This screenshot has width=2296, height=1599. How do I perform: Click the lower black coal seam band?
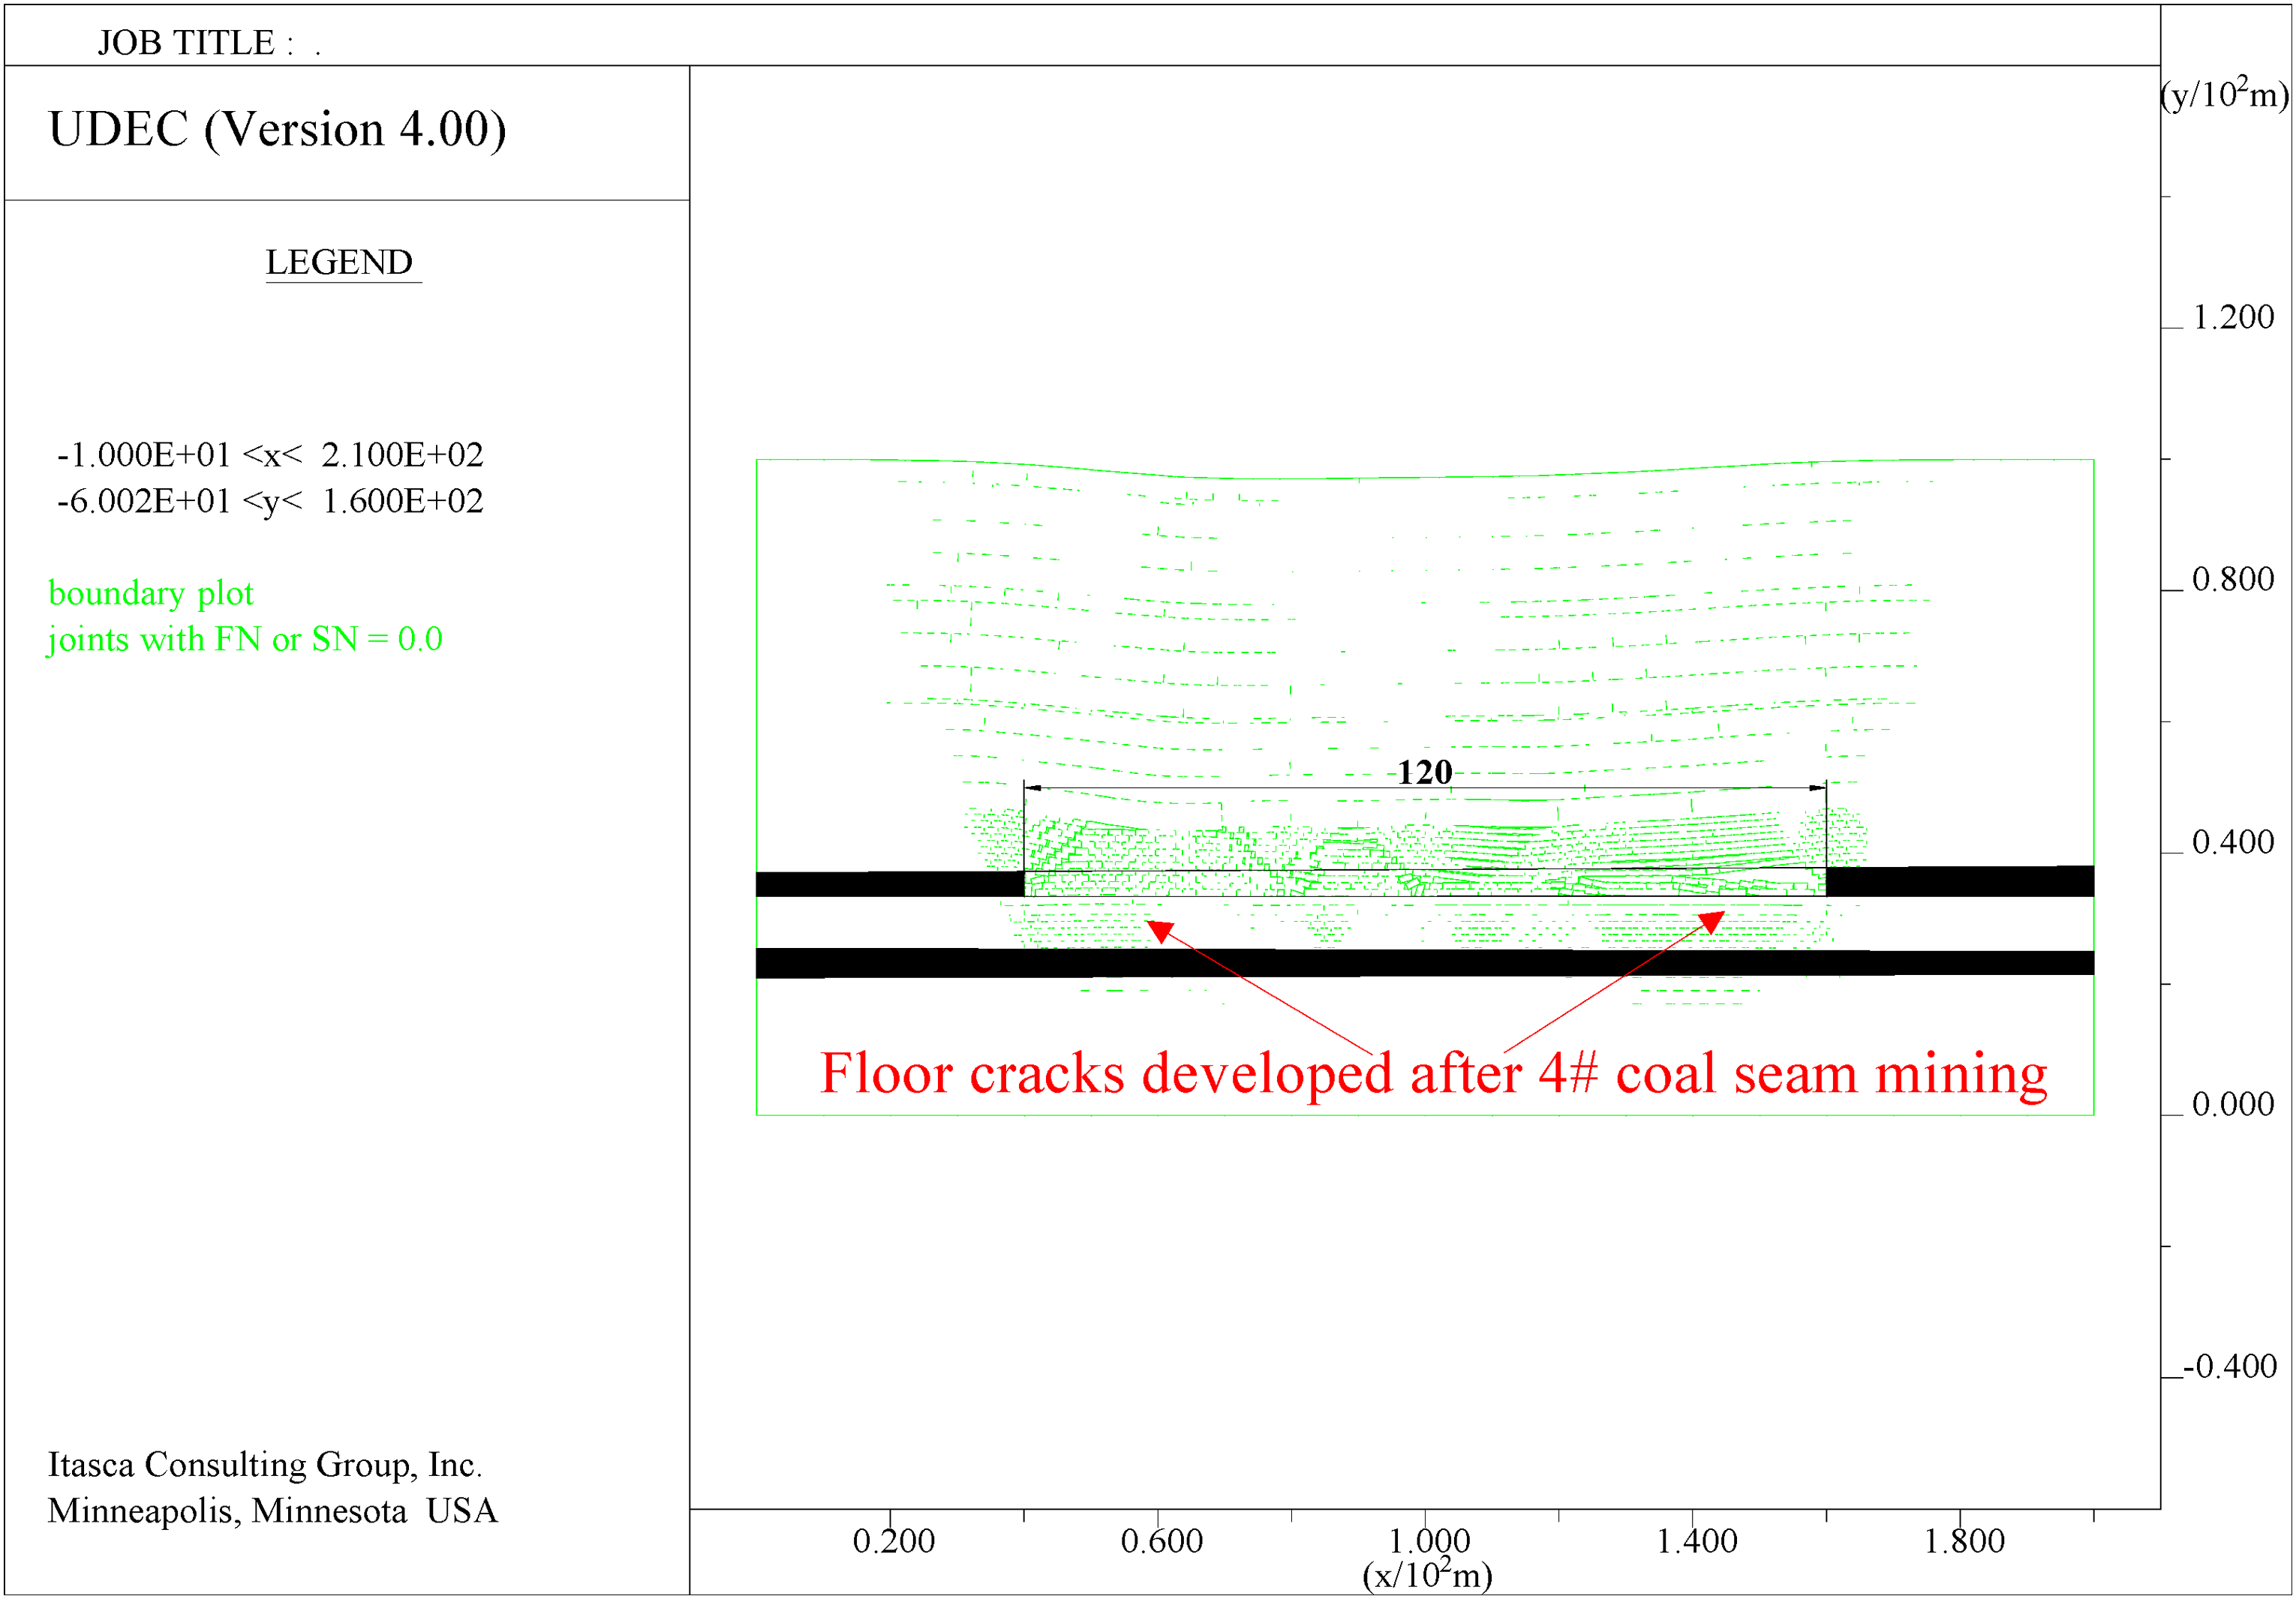point(1425,964)
